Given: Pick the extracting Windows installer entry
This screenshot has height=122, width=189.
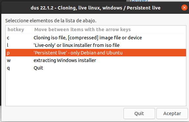Looking at the screenshot, I should [96, 60].
